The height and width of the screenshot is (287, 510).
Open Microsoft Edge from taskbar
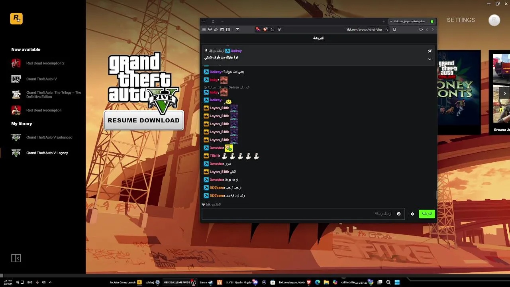tap(318, 282)
